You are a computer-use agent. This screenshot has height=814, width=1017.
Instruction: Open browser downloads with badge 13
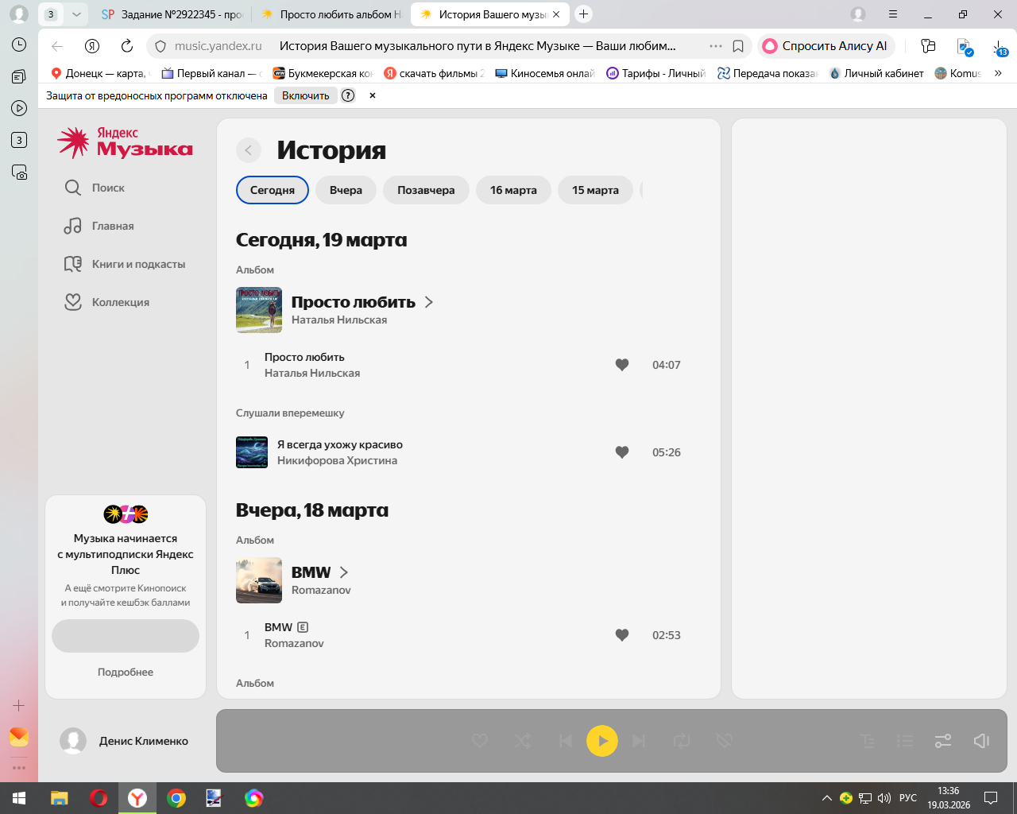click(x=1000, y=47)
